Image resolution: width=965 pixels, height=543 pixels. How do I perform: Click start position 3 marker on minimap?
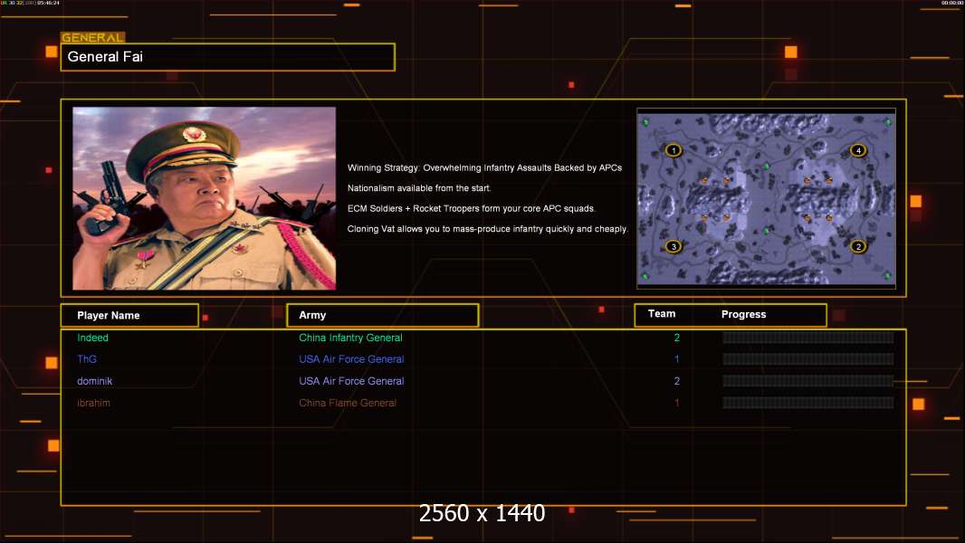[673, 246]
